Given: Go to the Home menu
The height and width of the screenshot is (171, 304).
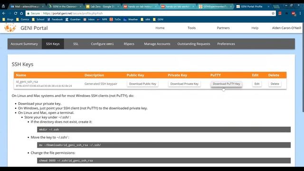Looking at the screenshot, I should (x=160, y=28).
